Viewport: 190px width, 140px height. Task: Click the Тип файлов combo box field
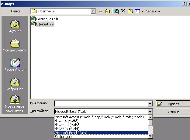(101, 112)
